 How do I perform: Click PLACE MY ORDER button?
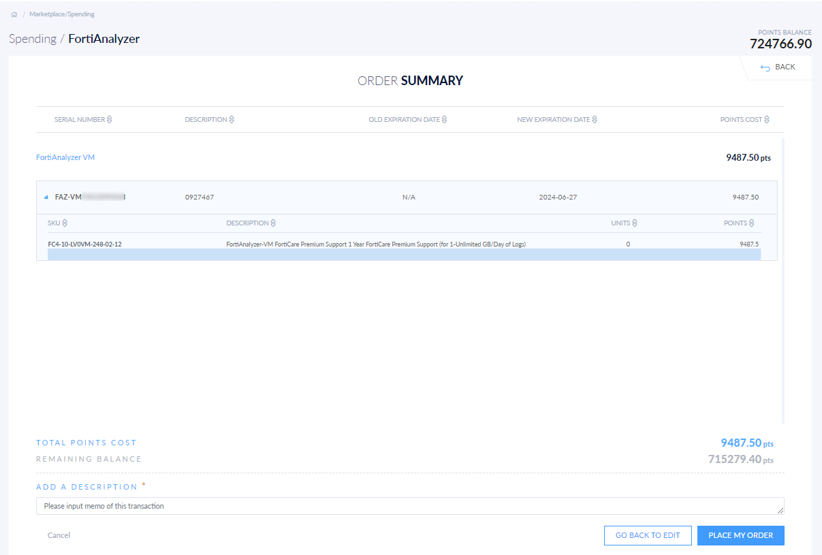(x=741, y=535)
